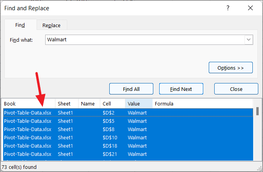
Task: Show more settings via Options >> button
Action: [231, 68]
